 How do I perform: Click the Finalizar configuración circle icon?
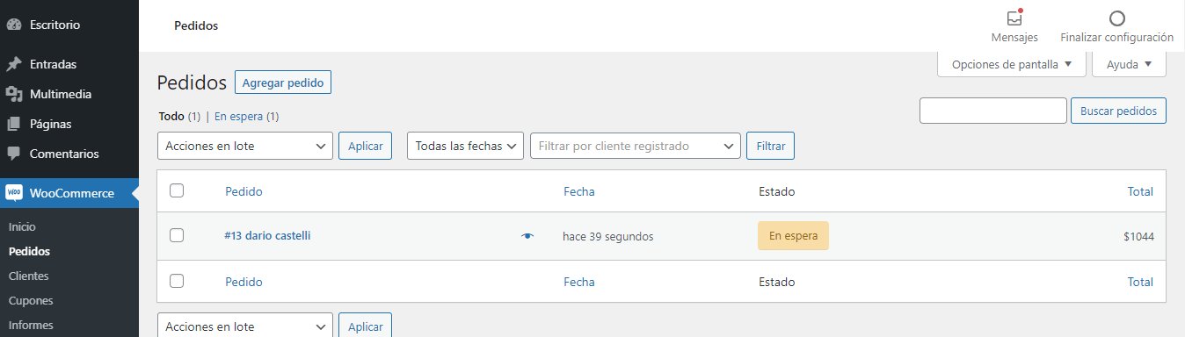1117,18
